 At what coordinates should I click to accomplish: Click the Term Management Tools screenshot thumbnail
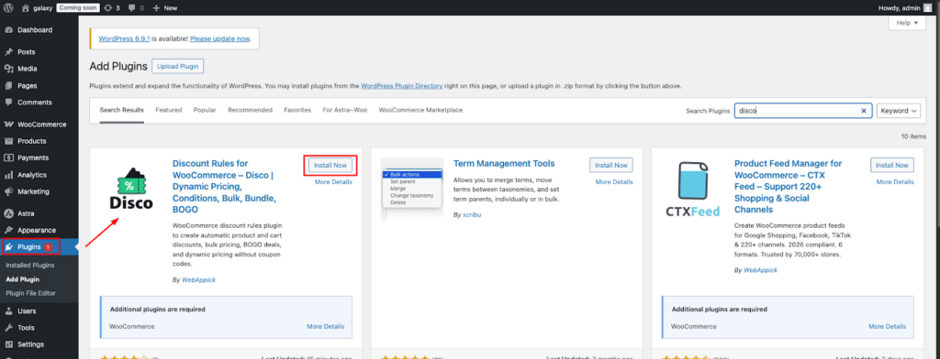pos(412,189)
